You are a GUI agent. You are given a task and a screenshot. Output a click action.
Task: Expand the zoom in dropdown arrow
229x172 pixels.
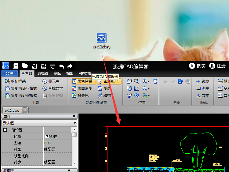tap(149, 81)
